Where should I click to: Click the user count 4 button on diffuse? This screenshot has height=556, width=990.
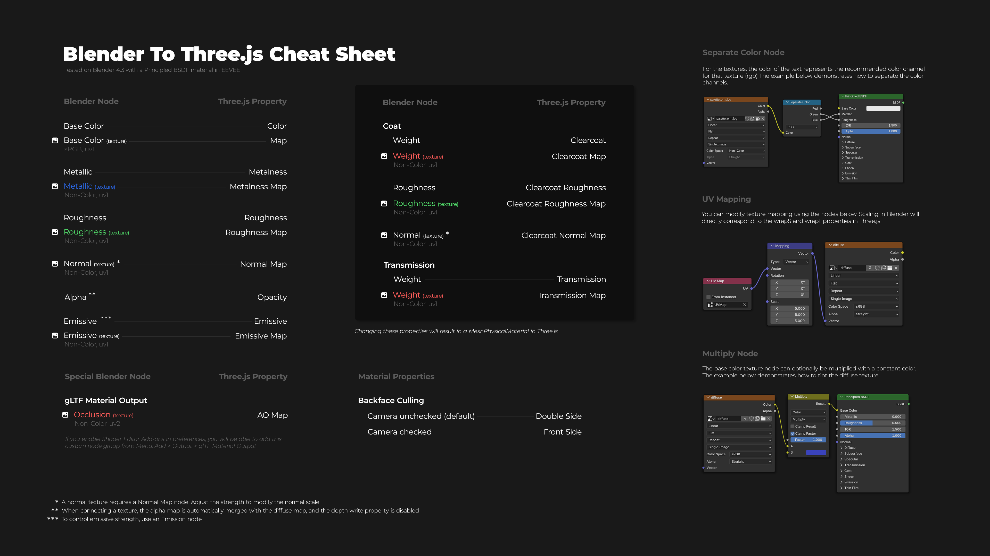pos(745,419)
